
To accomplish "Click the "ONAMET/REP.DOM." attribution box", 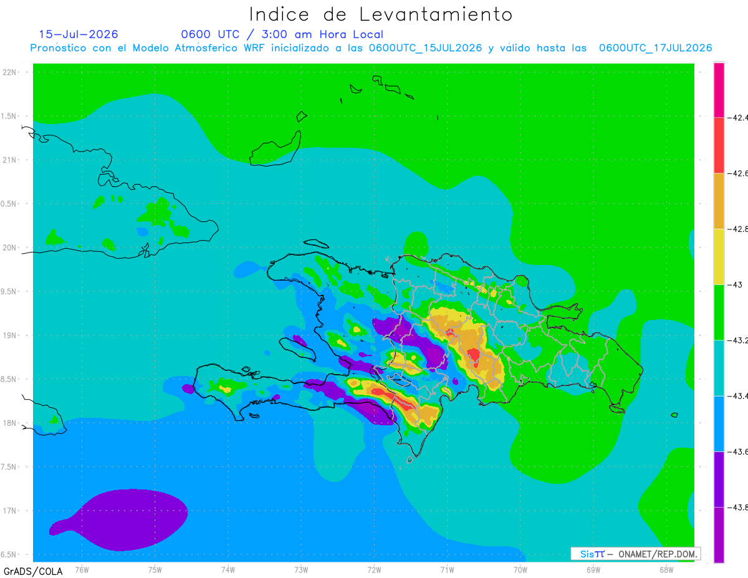I will click(x=636, y=554).
